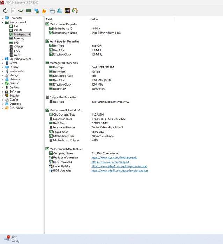Open the asus.com/support BIOS download link
Viewport: 223px width, 244px height.
click(110, 162)
